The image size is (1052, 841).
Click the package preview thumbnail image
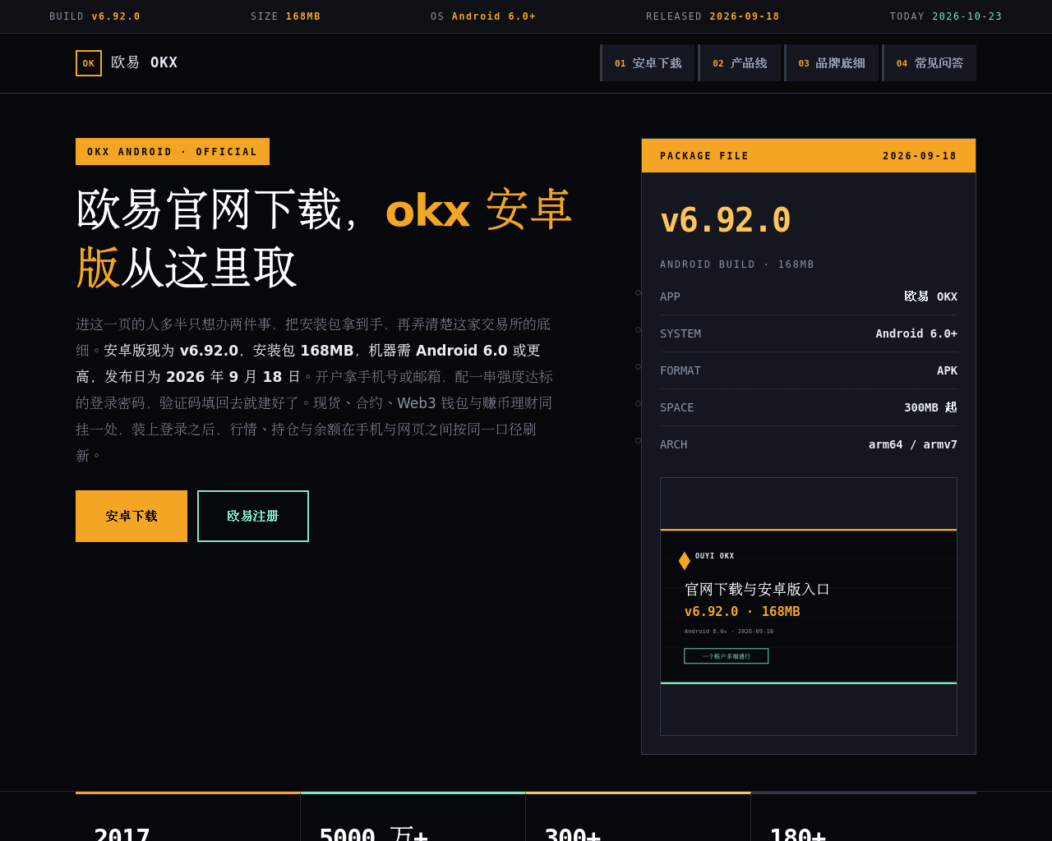[x=809, y=606]
